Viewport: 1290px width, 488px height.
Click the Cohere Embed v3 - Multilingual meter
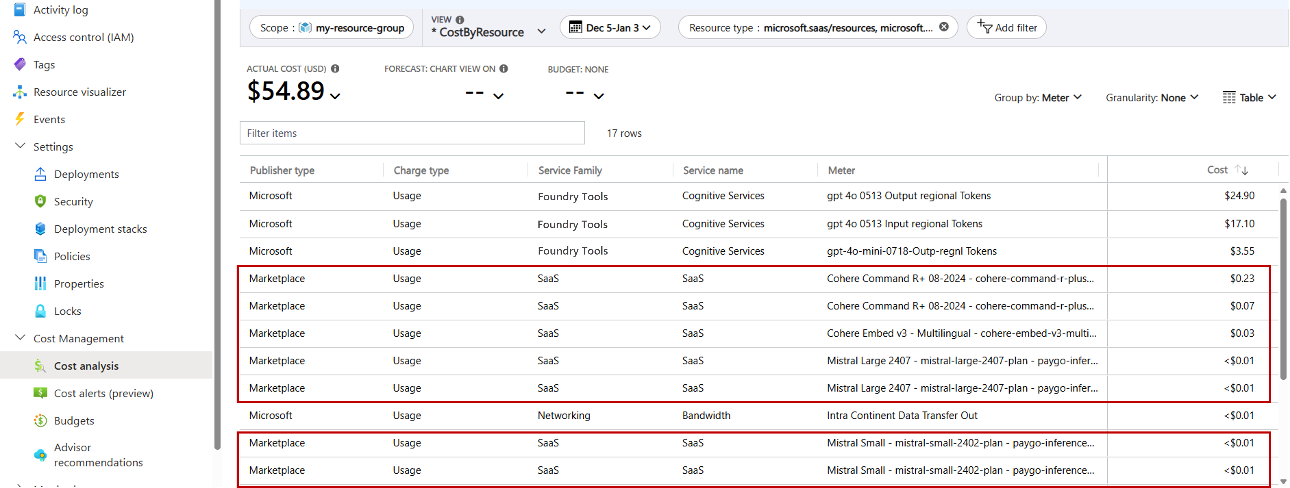(x=962, y=333)
